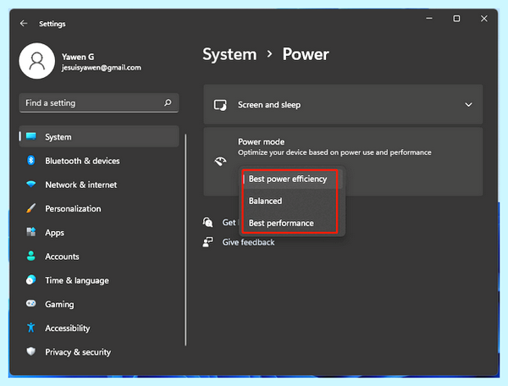
Task: Click the search magnifier icon
Action: tap(168, 102)
